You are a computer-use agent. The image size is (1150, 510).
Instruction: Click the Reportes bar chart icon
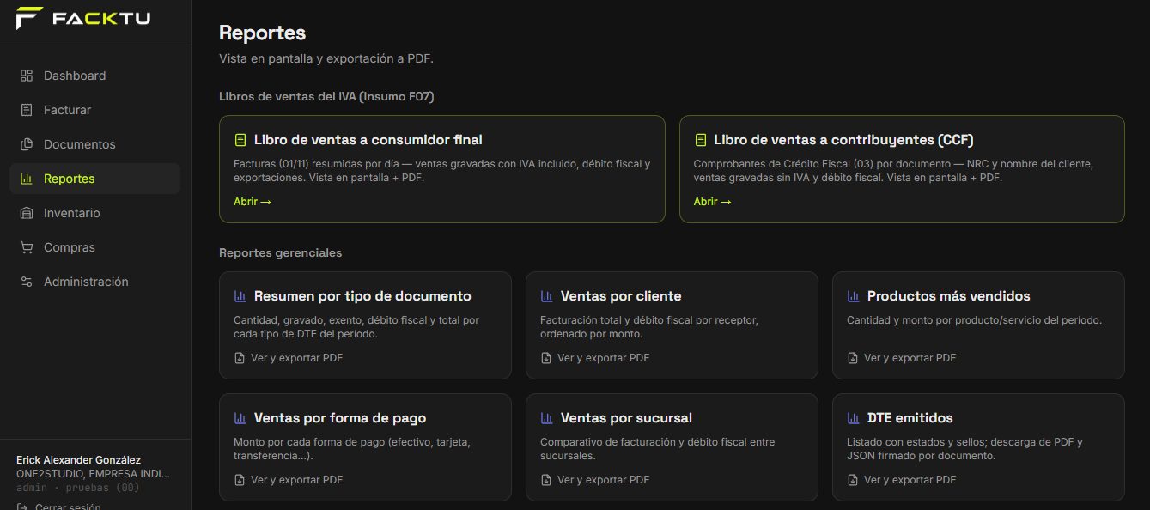(27, 179)
